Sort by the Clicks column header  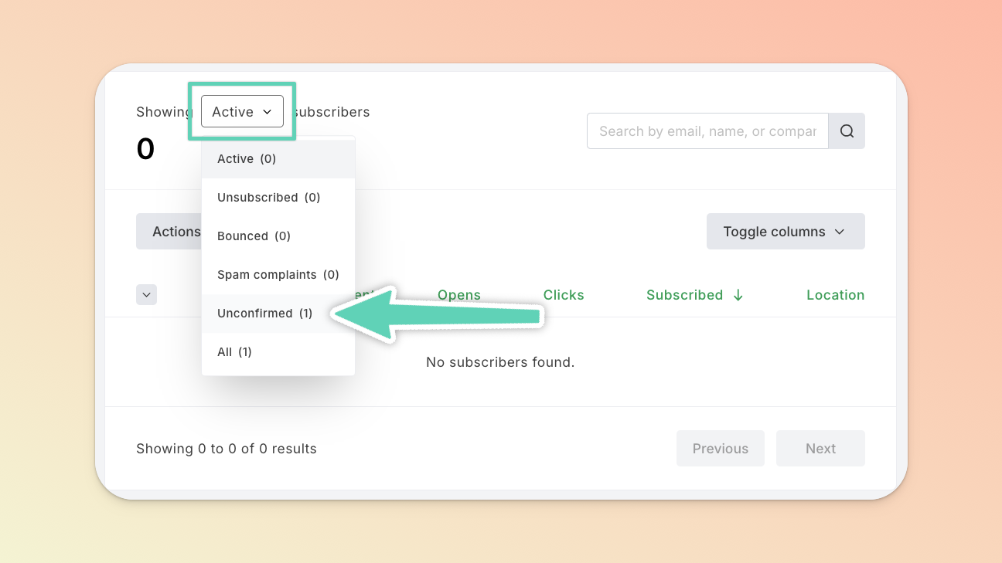point(564,295)
